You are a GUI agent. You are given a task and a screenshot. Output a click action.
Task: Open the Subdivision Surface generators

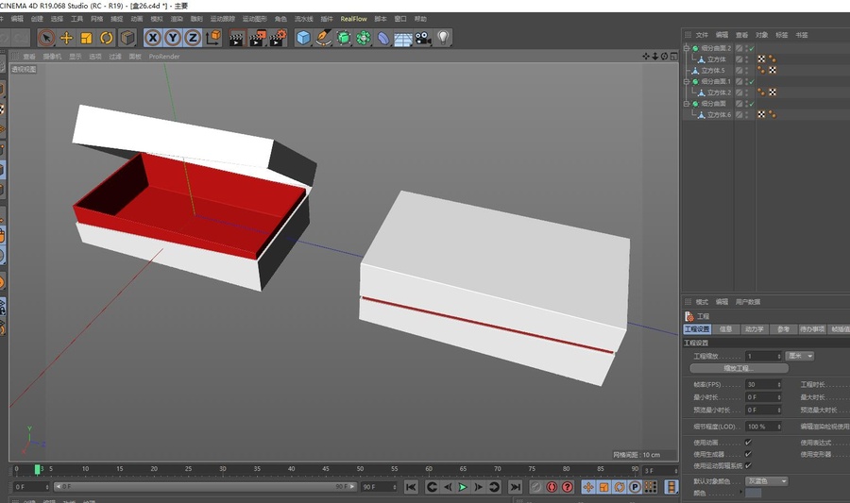coord(344,38)
